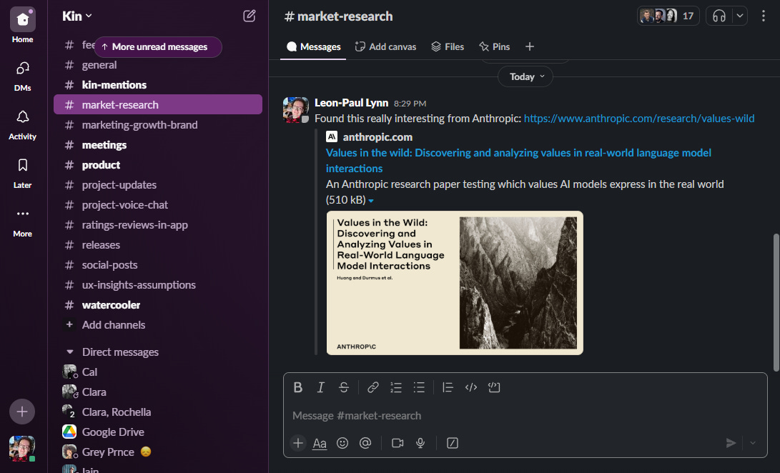Toggle italic formatting in composer
This screenshot has height=473, width=780.
coord(321,387)
